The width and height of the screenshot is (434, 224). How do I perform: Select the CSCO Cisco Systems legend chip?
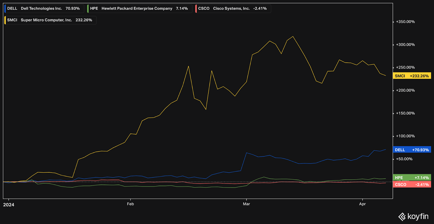tap(233, 8)
